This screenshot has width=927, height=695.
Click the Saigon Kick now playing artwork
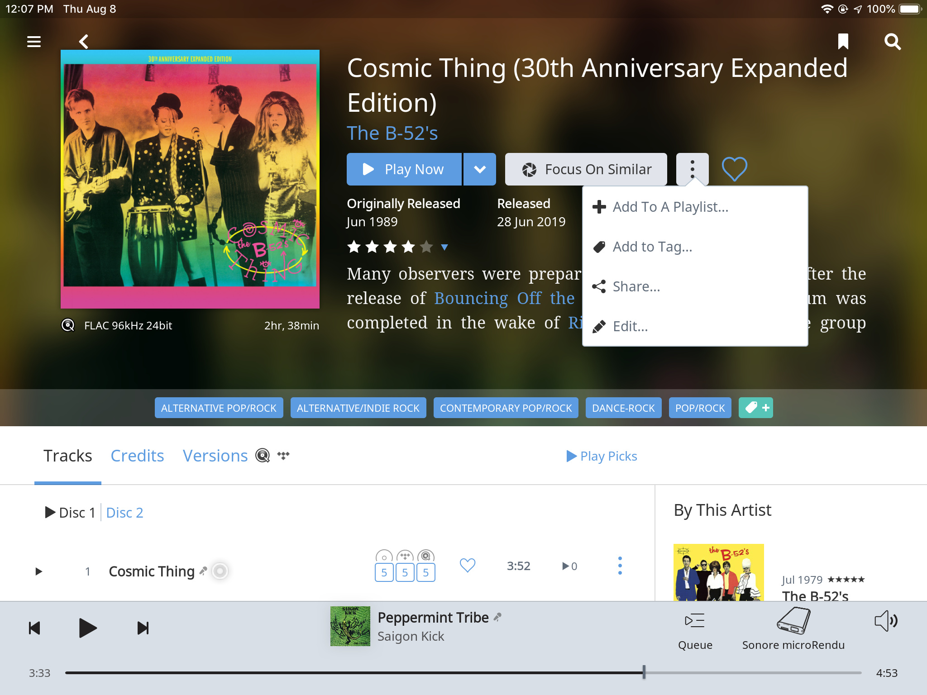[x=350, y=626]
